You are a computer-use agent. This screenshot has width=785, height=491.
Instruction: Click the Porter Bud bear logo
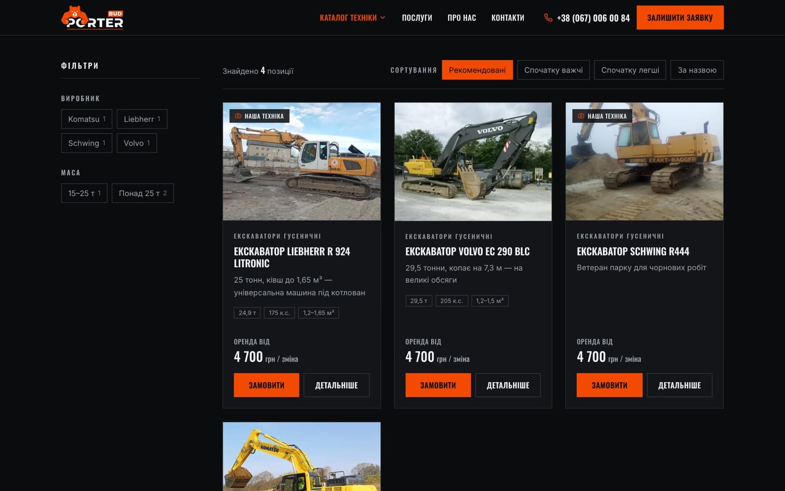[92, 18]
